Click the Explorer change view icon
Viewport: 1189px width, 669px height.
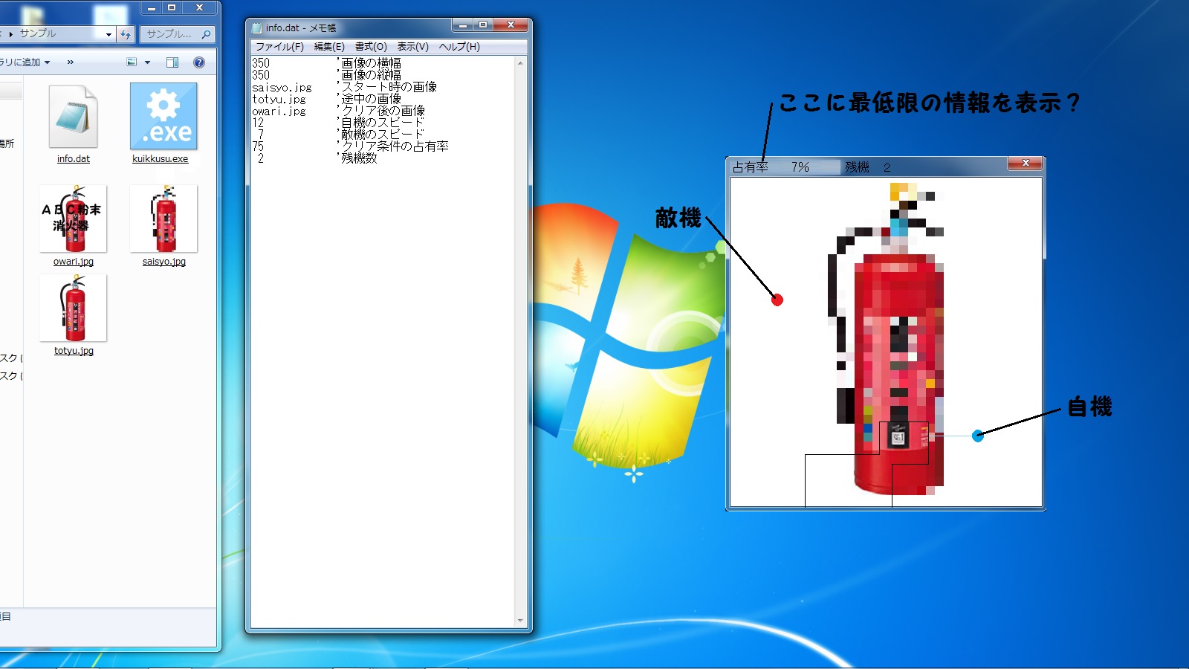point(132,62)
